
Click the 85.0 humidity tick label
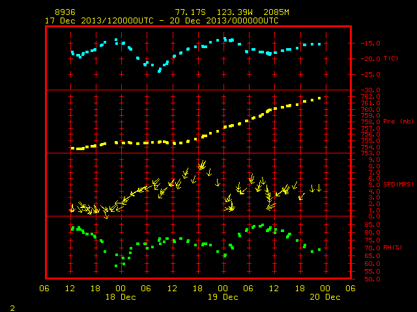coord(372,225)
